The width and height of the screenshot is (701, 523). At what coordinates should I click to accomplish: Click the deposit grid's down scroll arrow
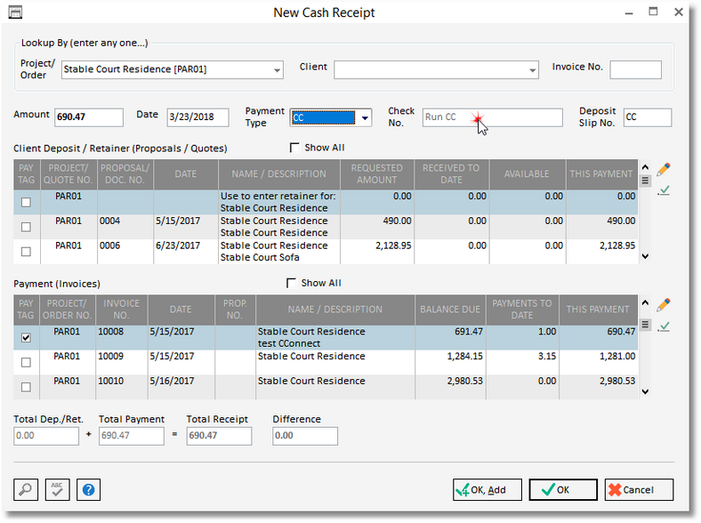point(645,256)
